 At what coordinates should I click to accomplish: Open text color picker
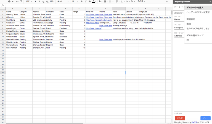(94, 1)
